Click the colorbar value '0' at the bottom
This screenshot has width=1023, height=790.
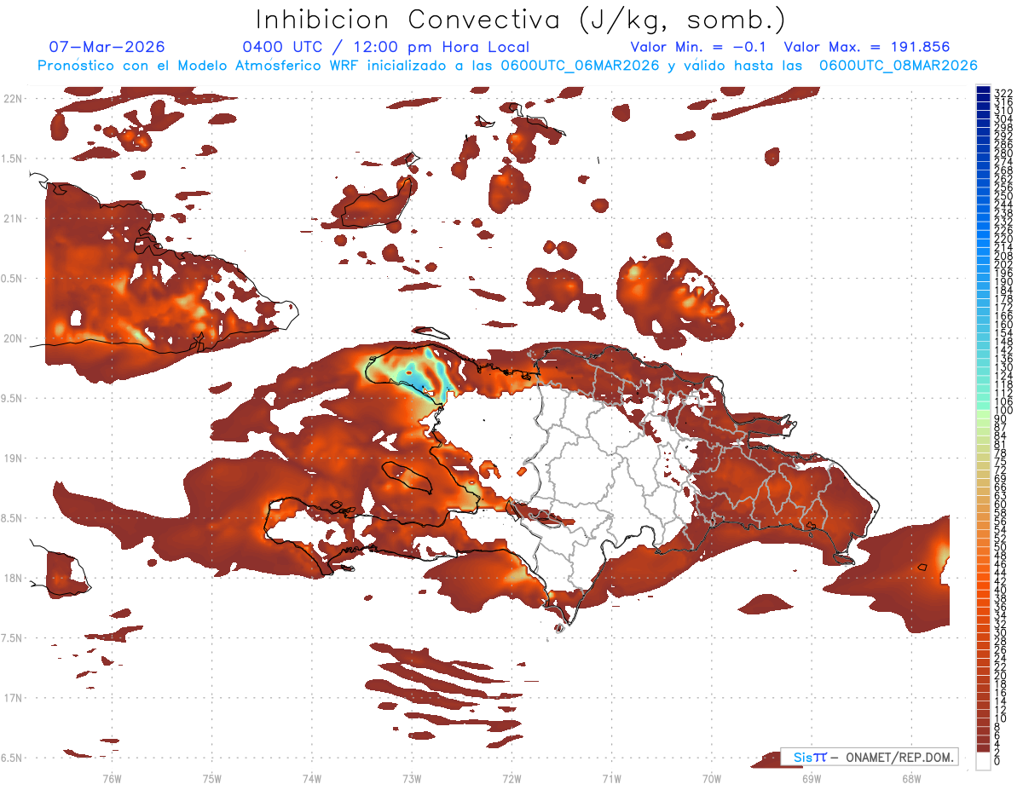point(997,760)
